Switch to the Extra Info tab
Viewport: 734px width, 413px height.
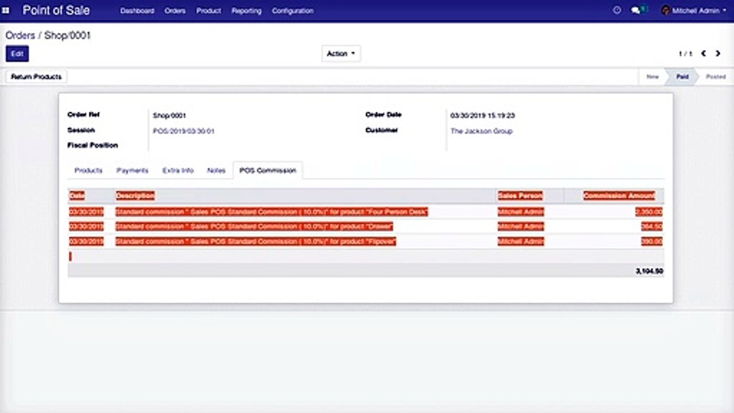coord(178,170)
